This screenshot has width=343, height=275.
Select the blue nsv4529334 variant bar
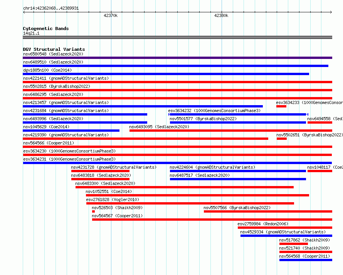click(x=286, y=236)
